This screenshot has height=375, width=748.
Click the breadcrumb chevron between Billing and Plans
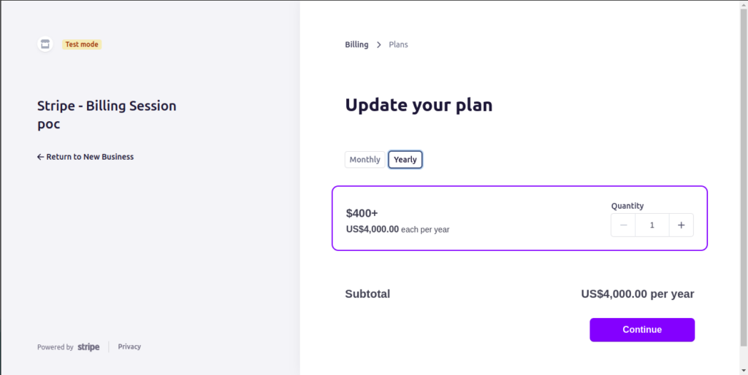click(x=379, y=45)
